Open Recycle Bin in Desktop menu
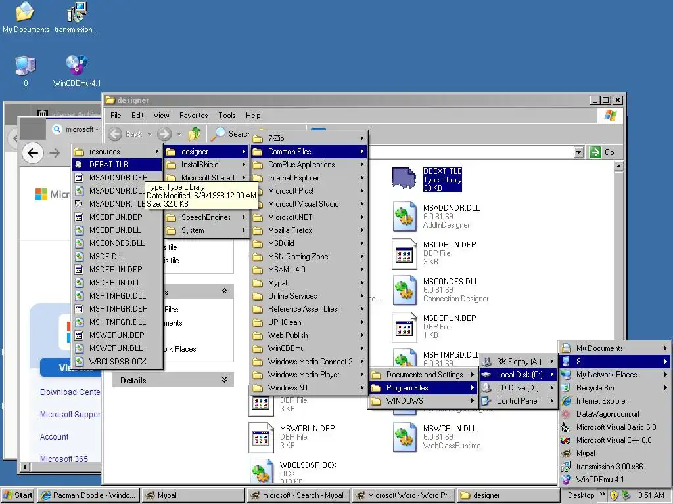 [x=615, y=387]
